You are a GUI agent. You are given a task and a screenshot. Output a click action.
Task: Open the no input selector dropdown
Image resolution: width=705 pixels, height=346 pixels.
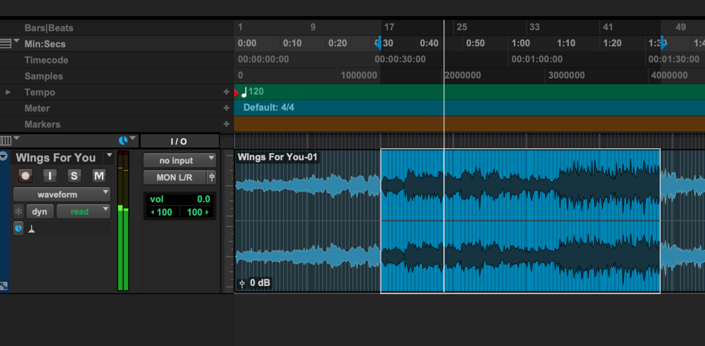pos(180,160)
